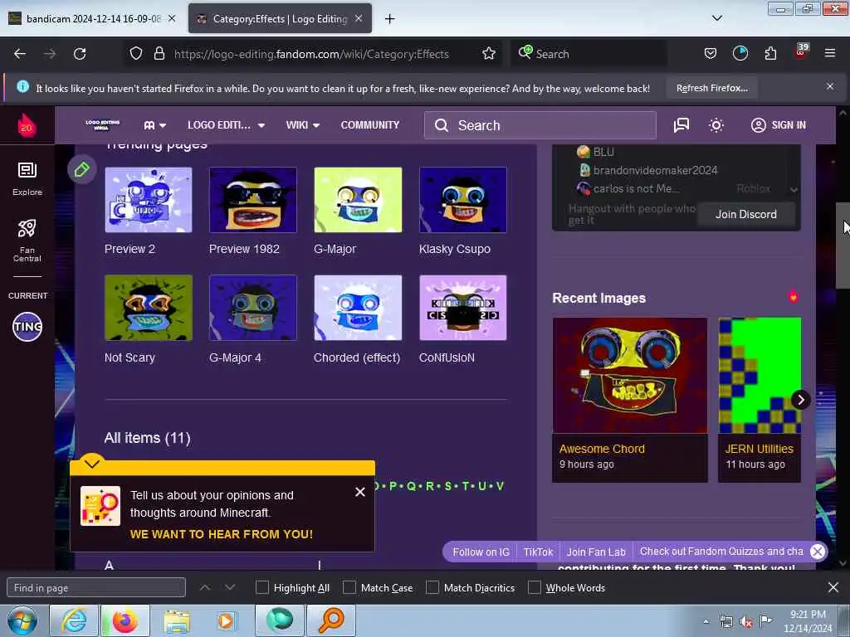Enable the Match Case checkbox
850x637 pixels.
pyautogui.click(x=349, y=588)
